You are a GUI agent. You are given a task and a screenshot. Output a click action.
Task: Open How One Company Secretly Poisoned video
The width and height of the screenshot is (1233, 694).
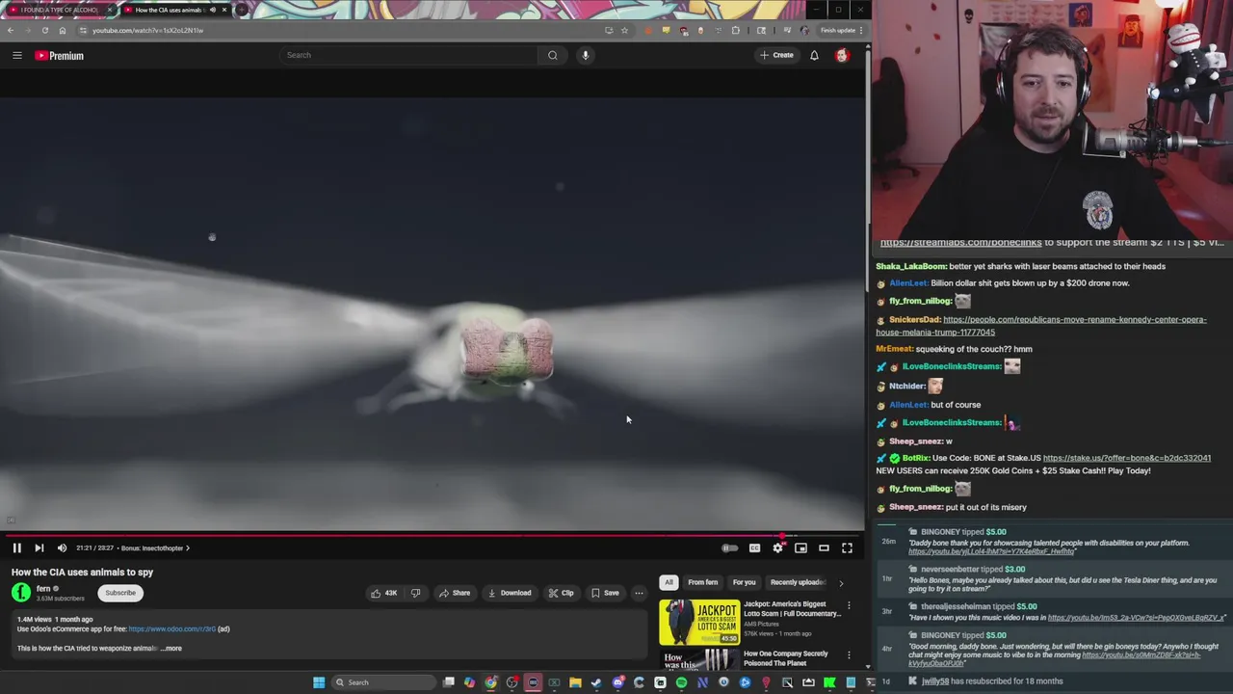(786, 658)
